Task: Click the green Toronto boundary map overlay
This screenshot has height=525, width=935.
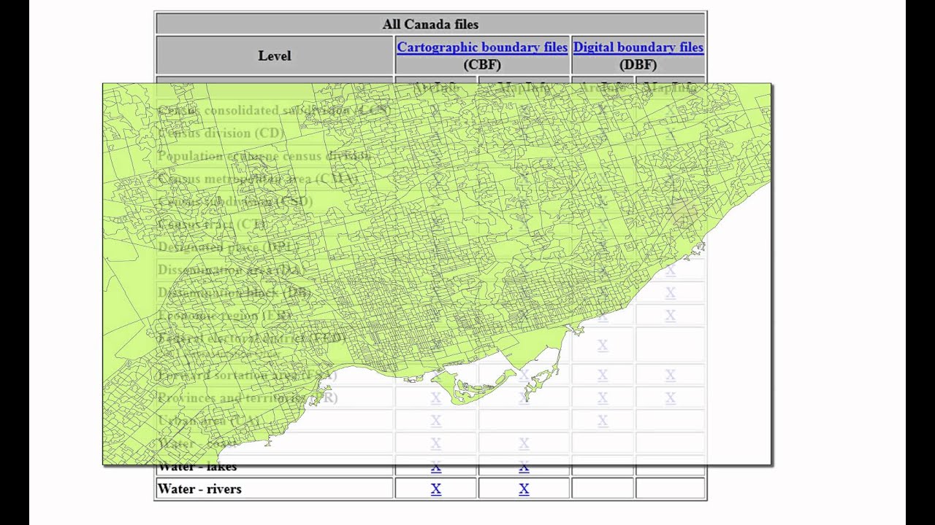Action: click(x=436, y=273)
